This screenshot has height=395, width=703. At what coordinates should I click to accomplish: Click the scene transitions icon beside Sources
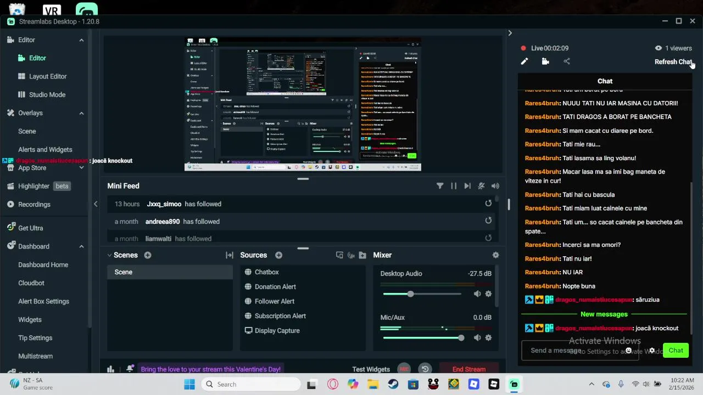tap(230, 255)
